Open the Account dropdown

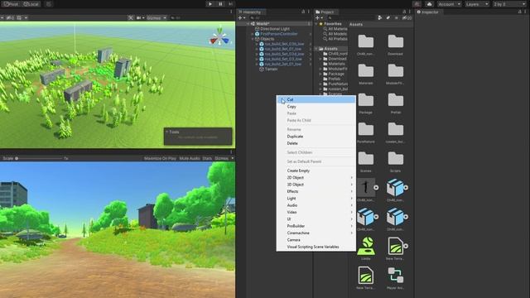click(x=449, y=4)
